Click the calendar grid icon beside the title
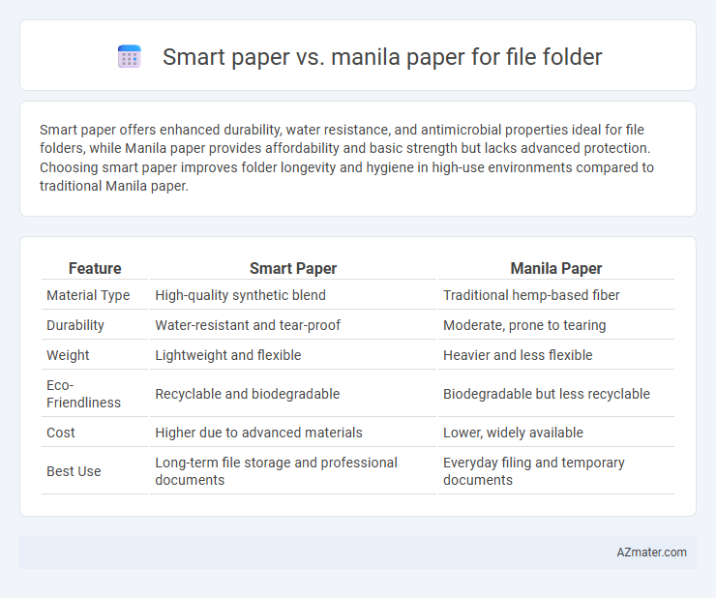Viewport: 716px width, 598px height. click(x=130, y=57)
